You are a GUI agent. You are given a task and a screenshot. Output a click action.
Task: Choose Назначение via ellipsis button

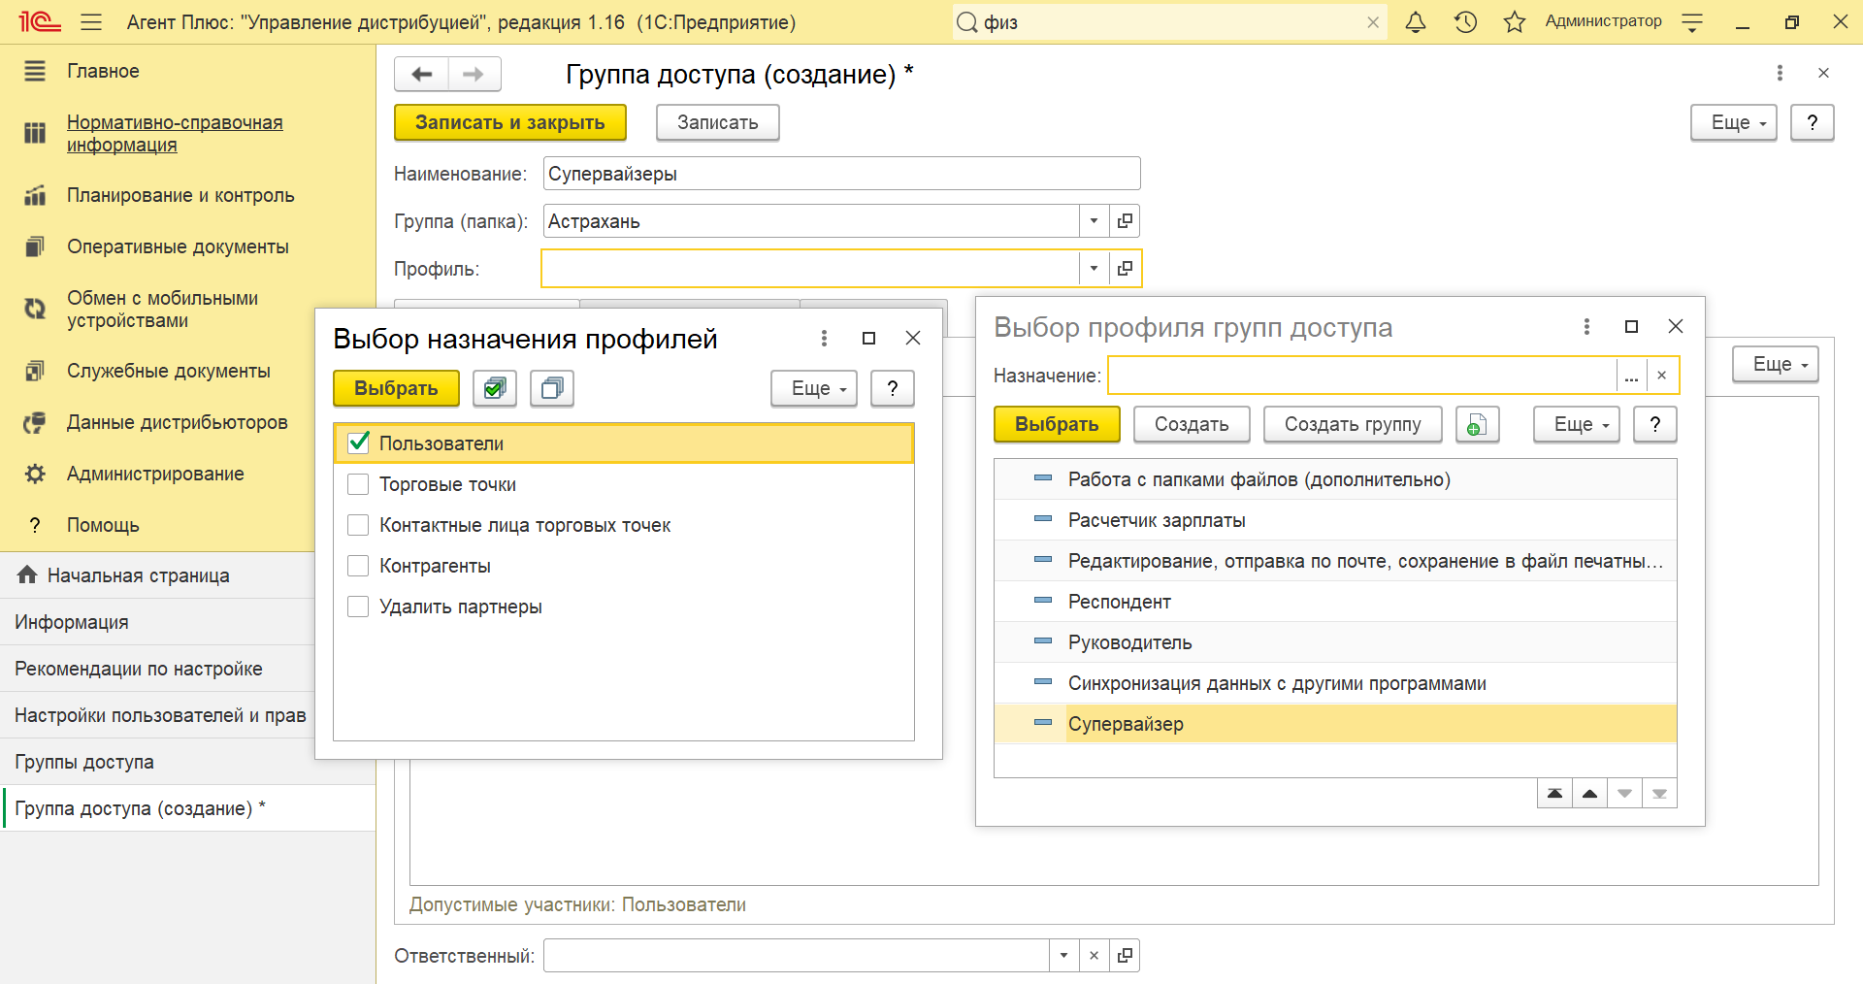(1631, 376)
